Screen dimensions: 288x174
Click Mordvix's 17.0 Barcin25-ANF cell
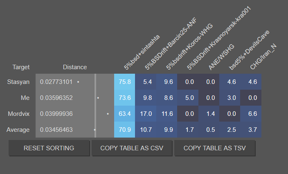point(146,114)
